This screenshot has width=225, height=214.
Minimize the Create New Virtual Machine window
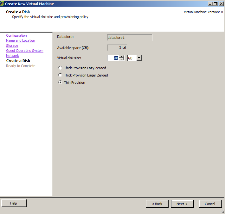coord(210,4)
